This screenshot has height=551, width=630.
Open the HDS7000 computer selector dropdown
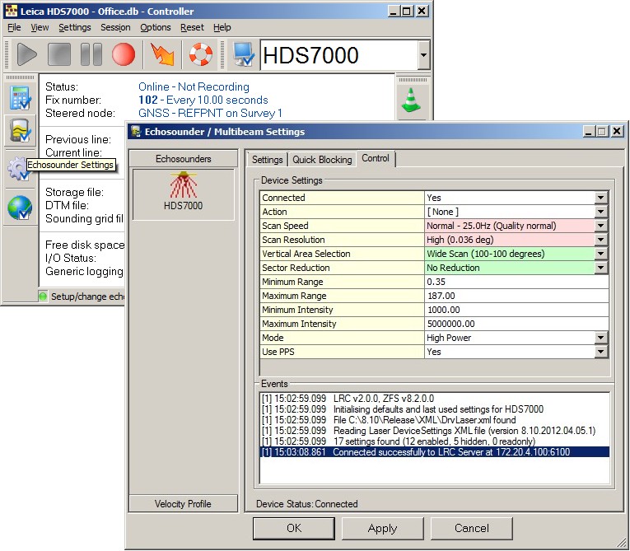(x=423, y=55)
